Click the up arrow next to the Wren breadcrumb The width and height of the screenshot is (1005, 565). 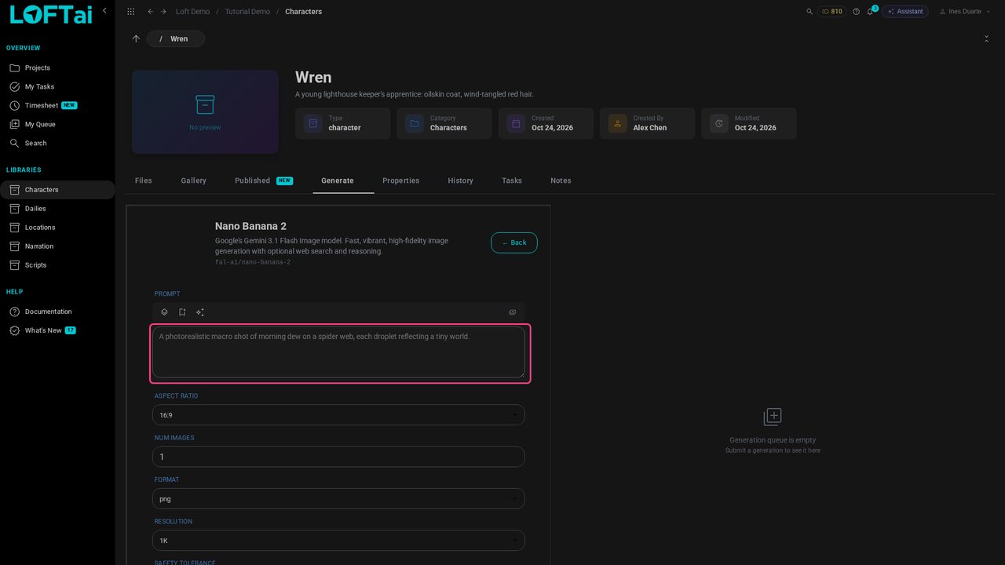tap(136, 38)
